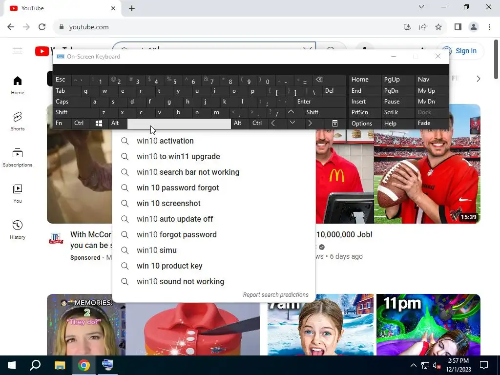Open Chrome's three-dot menu

pyautogui.click(x=489, y=27)
